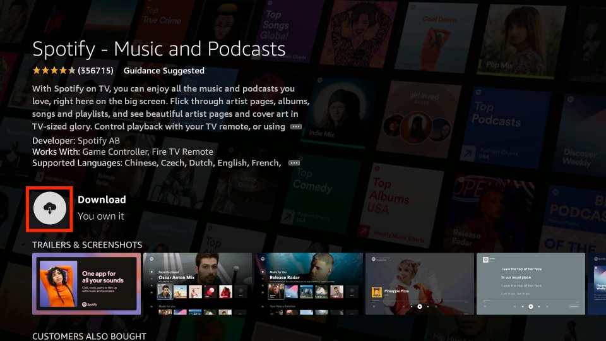This screenshot has width=606, height=341.
Task: Click the 'Game Controller, Fire TV Remote' text
Action: point(148,152)
